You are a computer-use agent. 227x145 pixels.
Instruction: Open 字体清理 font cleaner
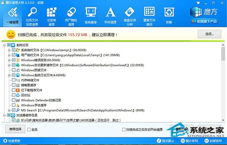pos(110,16)
